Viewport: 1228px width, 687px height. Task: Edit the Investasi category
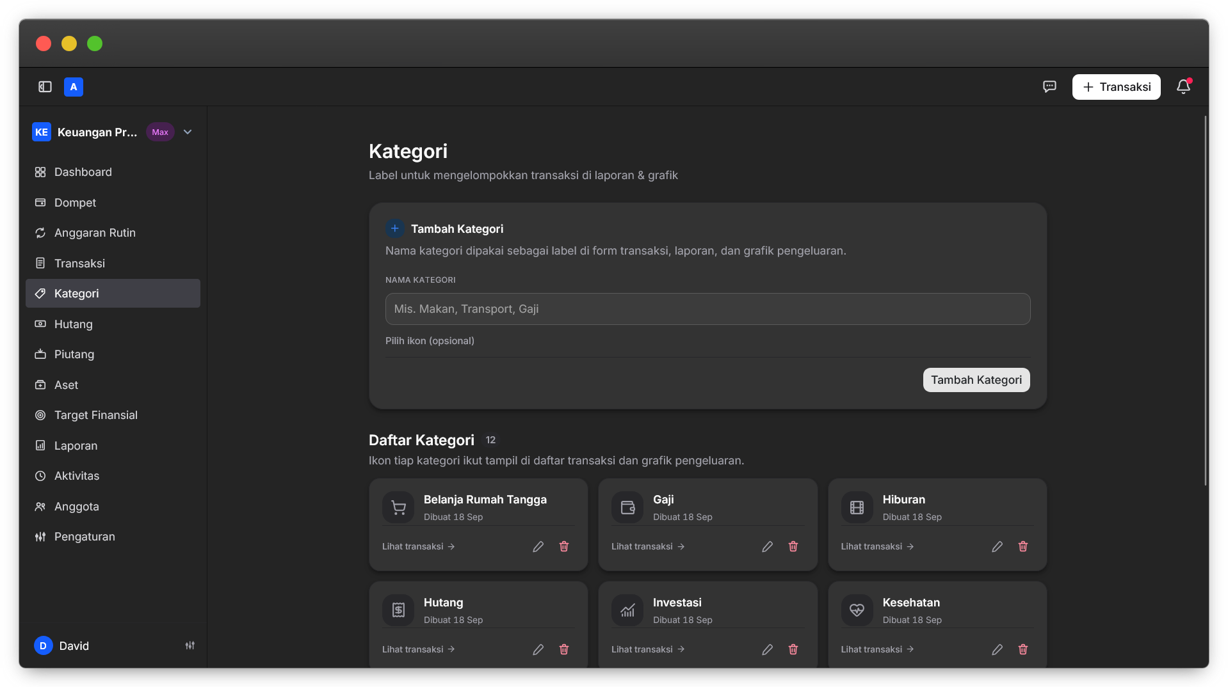point(768,650)
